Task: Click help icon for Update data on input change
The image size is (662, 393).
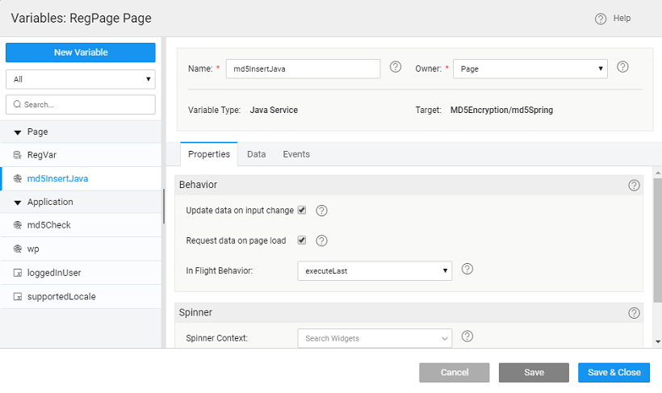Action: [321, 211]
